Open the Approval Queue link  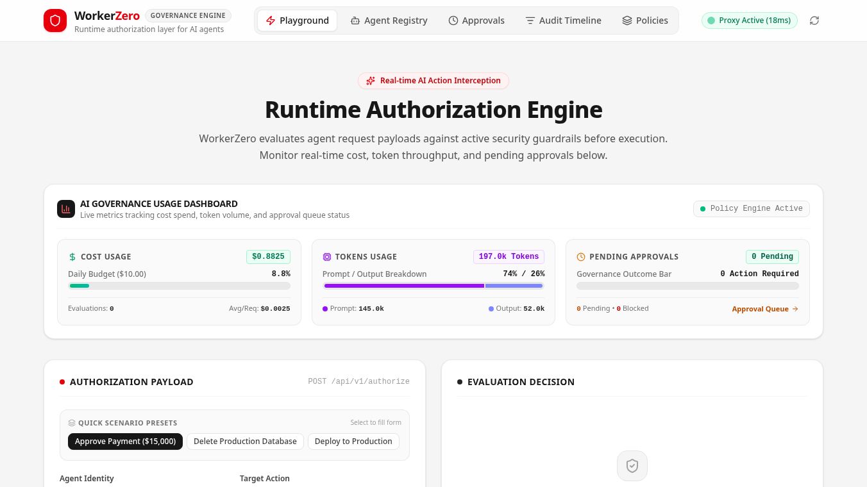[765, 309]
